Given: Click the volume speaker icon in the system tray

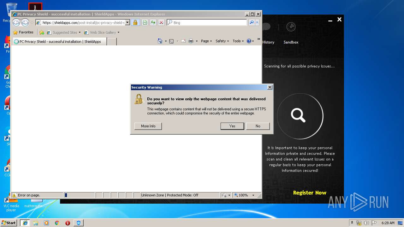Looking at the screenshot, I should pos(366,223).
